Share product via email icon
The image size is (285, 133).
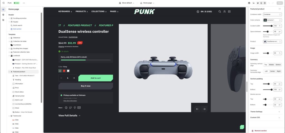79,108
